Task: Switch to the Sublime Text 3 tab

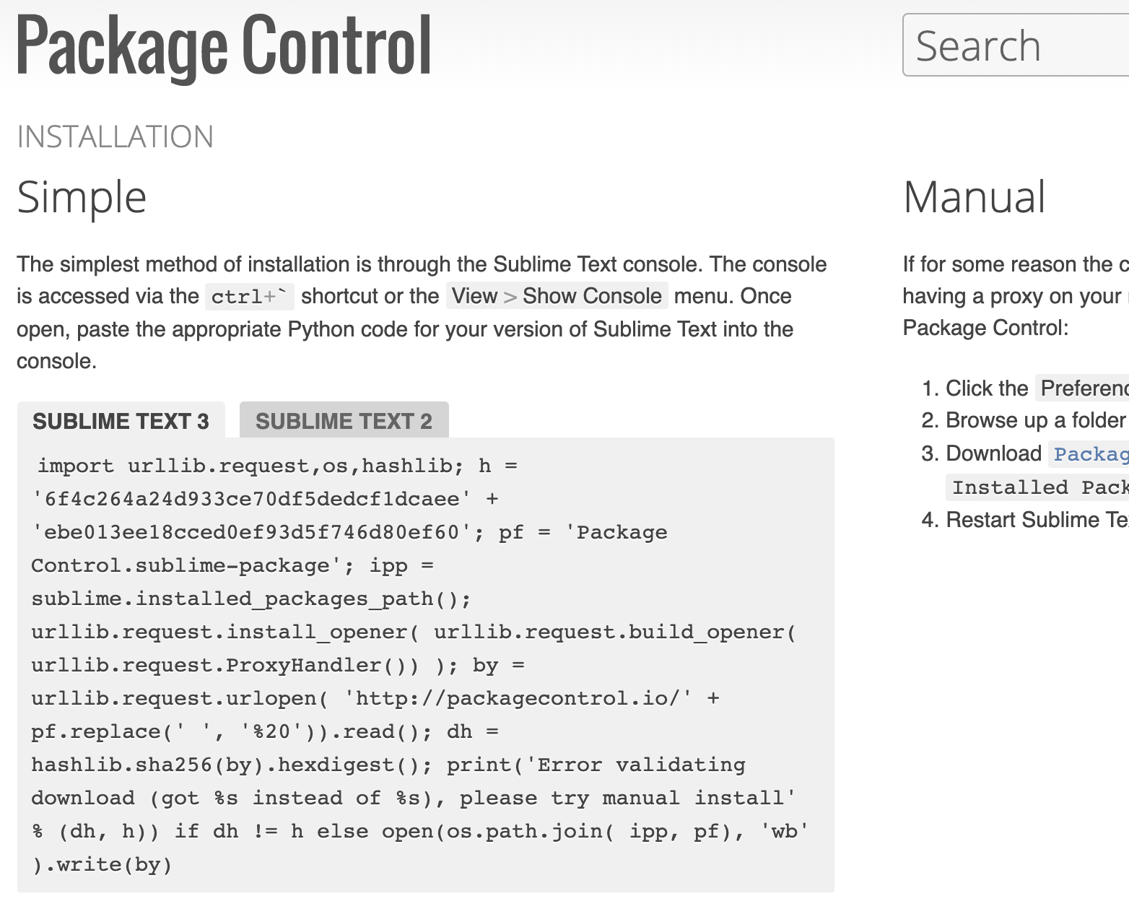Action: click(x=121, y=421)
